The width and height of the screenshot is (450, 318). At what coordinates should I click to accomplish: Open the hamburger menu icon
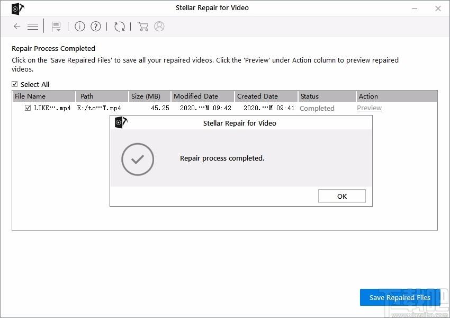tap(33, 26)
